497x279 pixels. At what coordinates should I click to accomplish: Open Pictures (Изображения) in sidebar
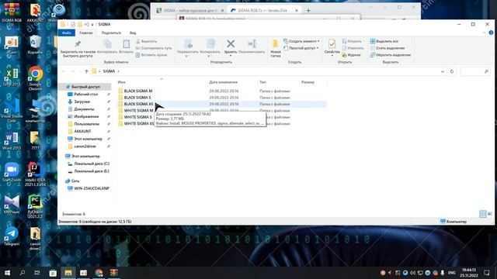tap(86, 117)
